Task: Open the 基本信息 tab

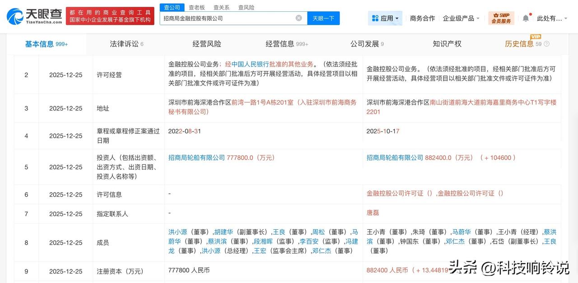Action: (x=46, y=44)
